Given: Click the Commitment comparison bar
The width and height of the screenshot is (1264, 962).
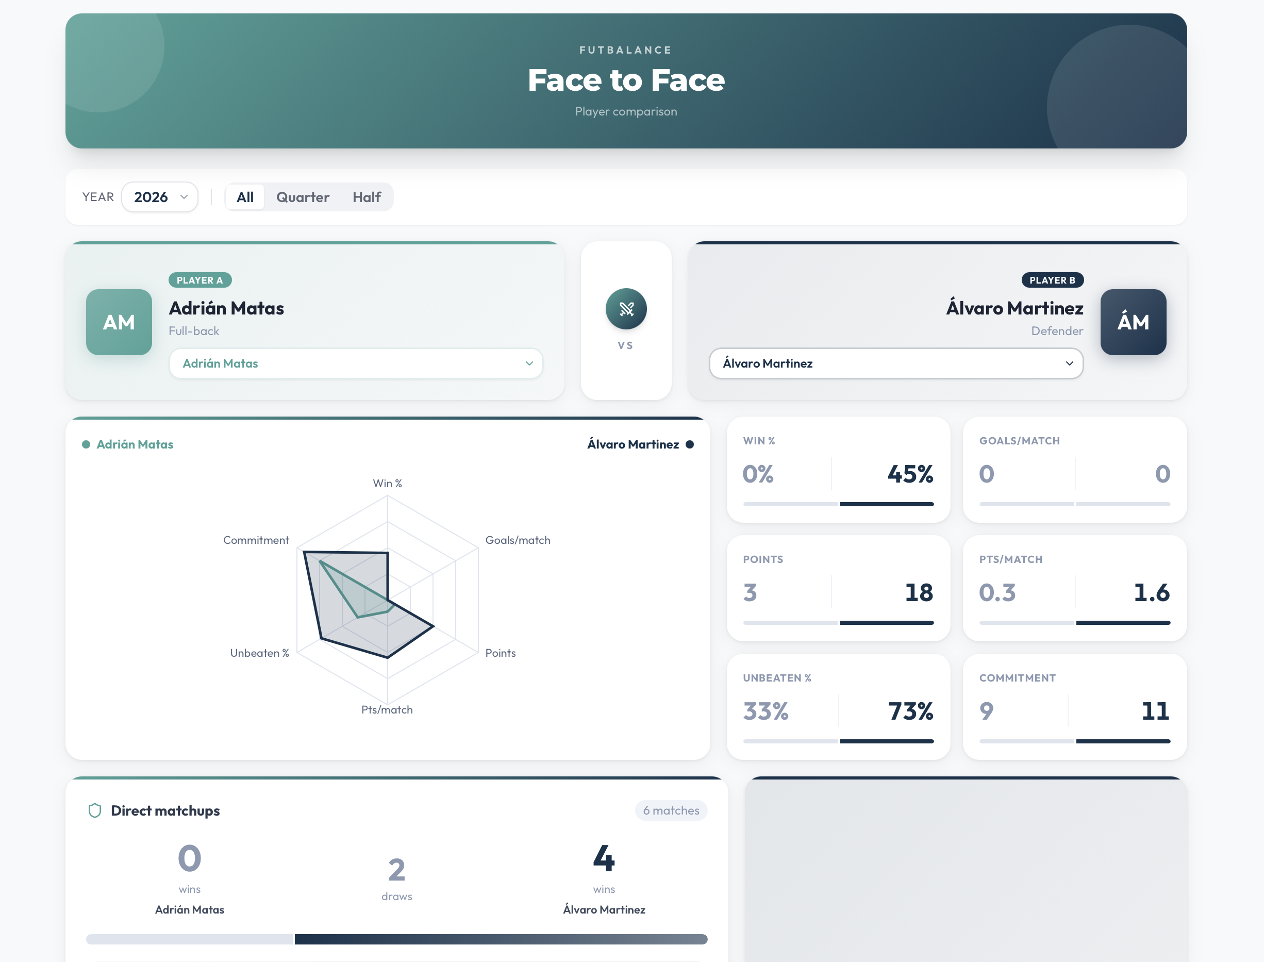Looking at the screenshot, I should pos(1074,741).
